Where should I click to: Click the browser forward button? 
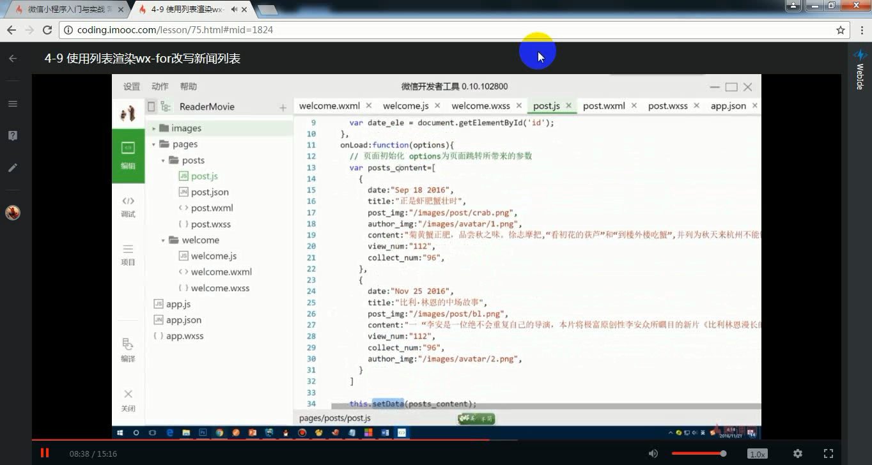[x=29, y=30]
